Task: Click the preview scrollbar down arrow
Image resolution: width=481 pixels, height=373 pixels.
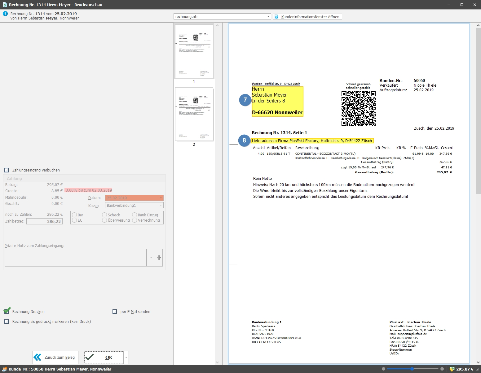Action: 479,362
